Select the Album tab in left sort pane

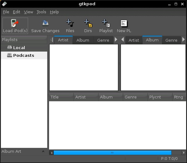tap(83, 40)
